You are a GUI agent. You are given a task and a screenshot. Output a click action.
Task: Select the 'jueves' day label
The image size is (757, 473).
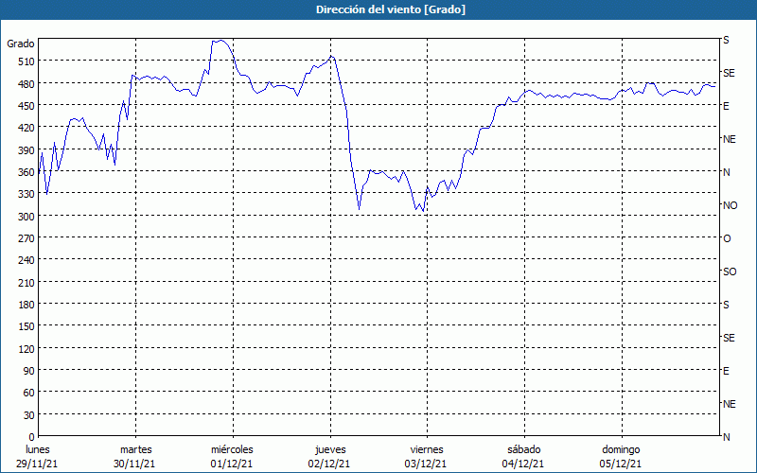pyautogui.click(x=330, y=450)
